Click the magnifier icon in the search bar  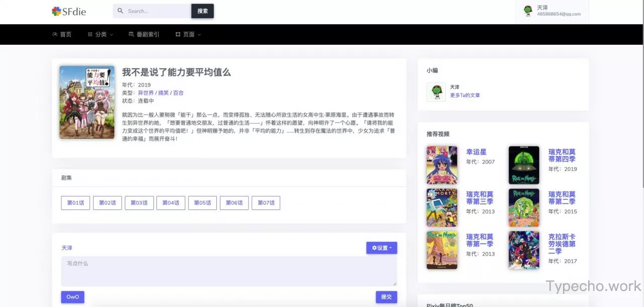coord(120,11)
